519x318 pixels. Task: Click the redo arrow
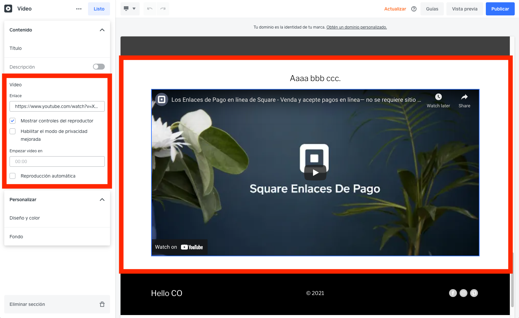point(163,9)
